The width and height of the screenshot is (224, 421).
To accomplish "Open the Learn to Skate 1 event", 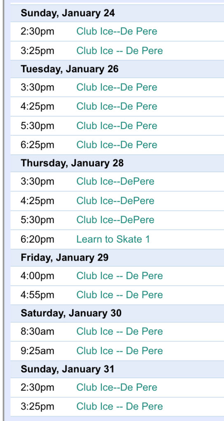I will [x=113, y=239].
